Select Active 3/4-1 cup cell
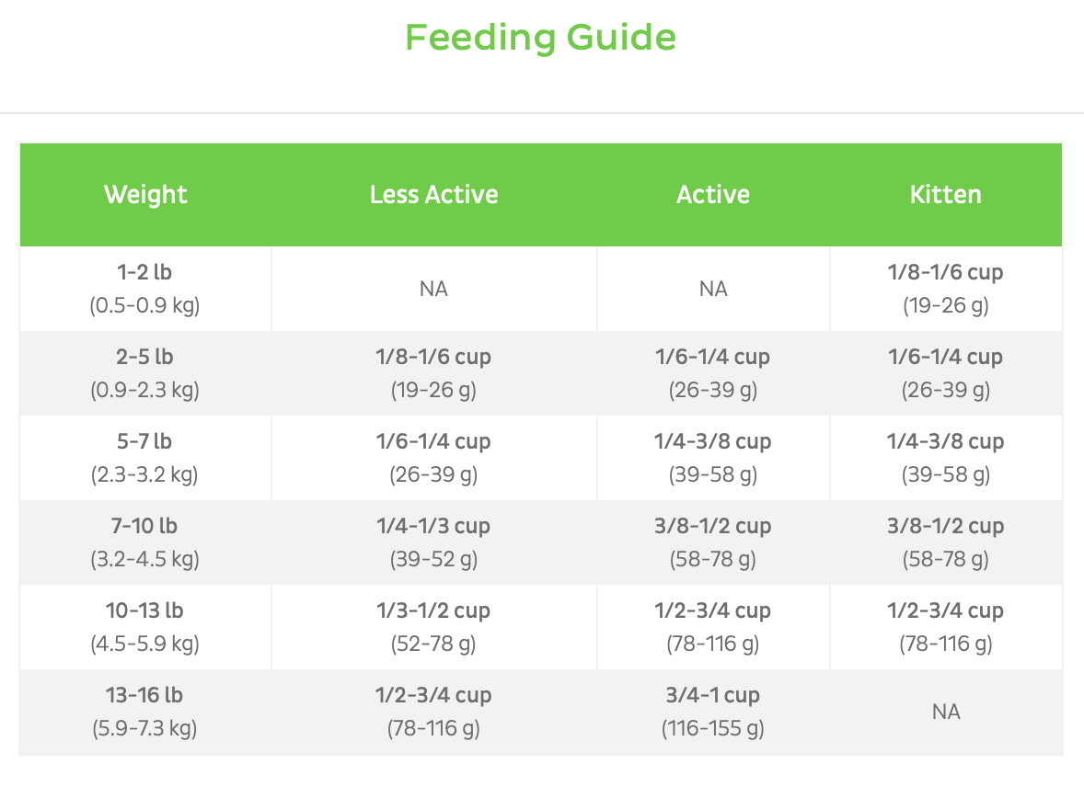 tap(713, 712)
